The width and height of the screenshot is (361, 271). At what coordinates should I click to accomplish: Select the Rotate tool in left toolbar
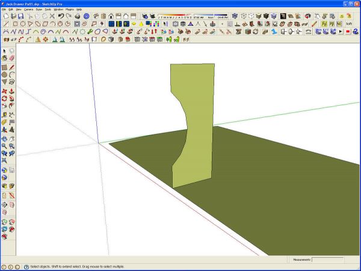click(4, 99)
